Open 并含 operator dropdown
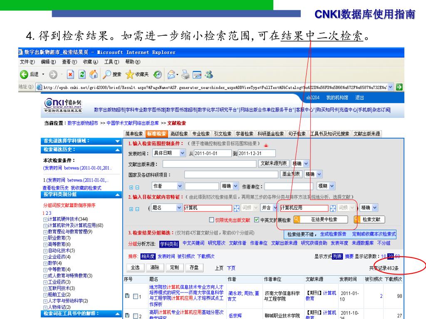The height and width of the screenshot is (319, 426). click(x=275, y=208)
